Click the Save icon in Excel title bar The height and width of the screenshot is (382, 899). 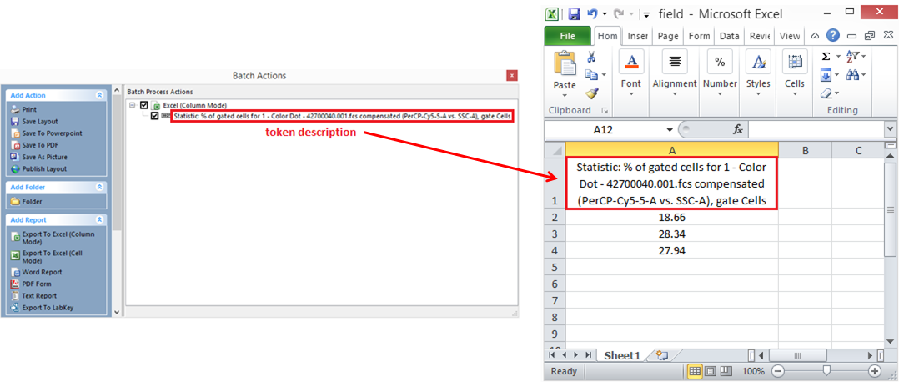pyautogui.click(x=574, y=14)
